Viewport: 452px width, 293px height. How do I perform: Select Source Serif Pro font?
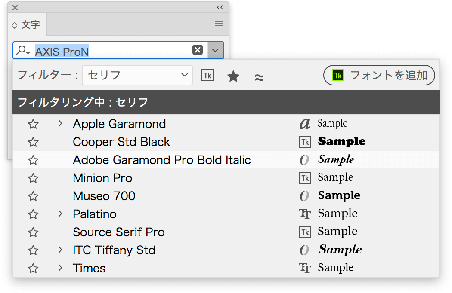point(118,232)
